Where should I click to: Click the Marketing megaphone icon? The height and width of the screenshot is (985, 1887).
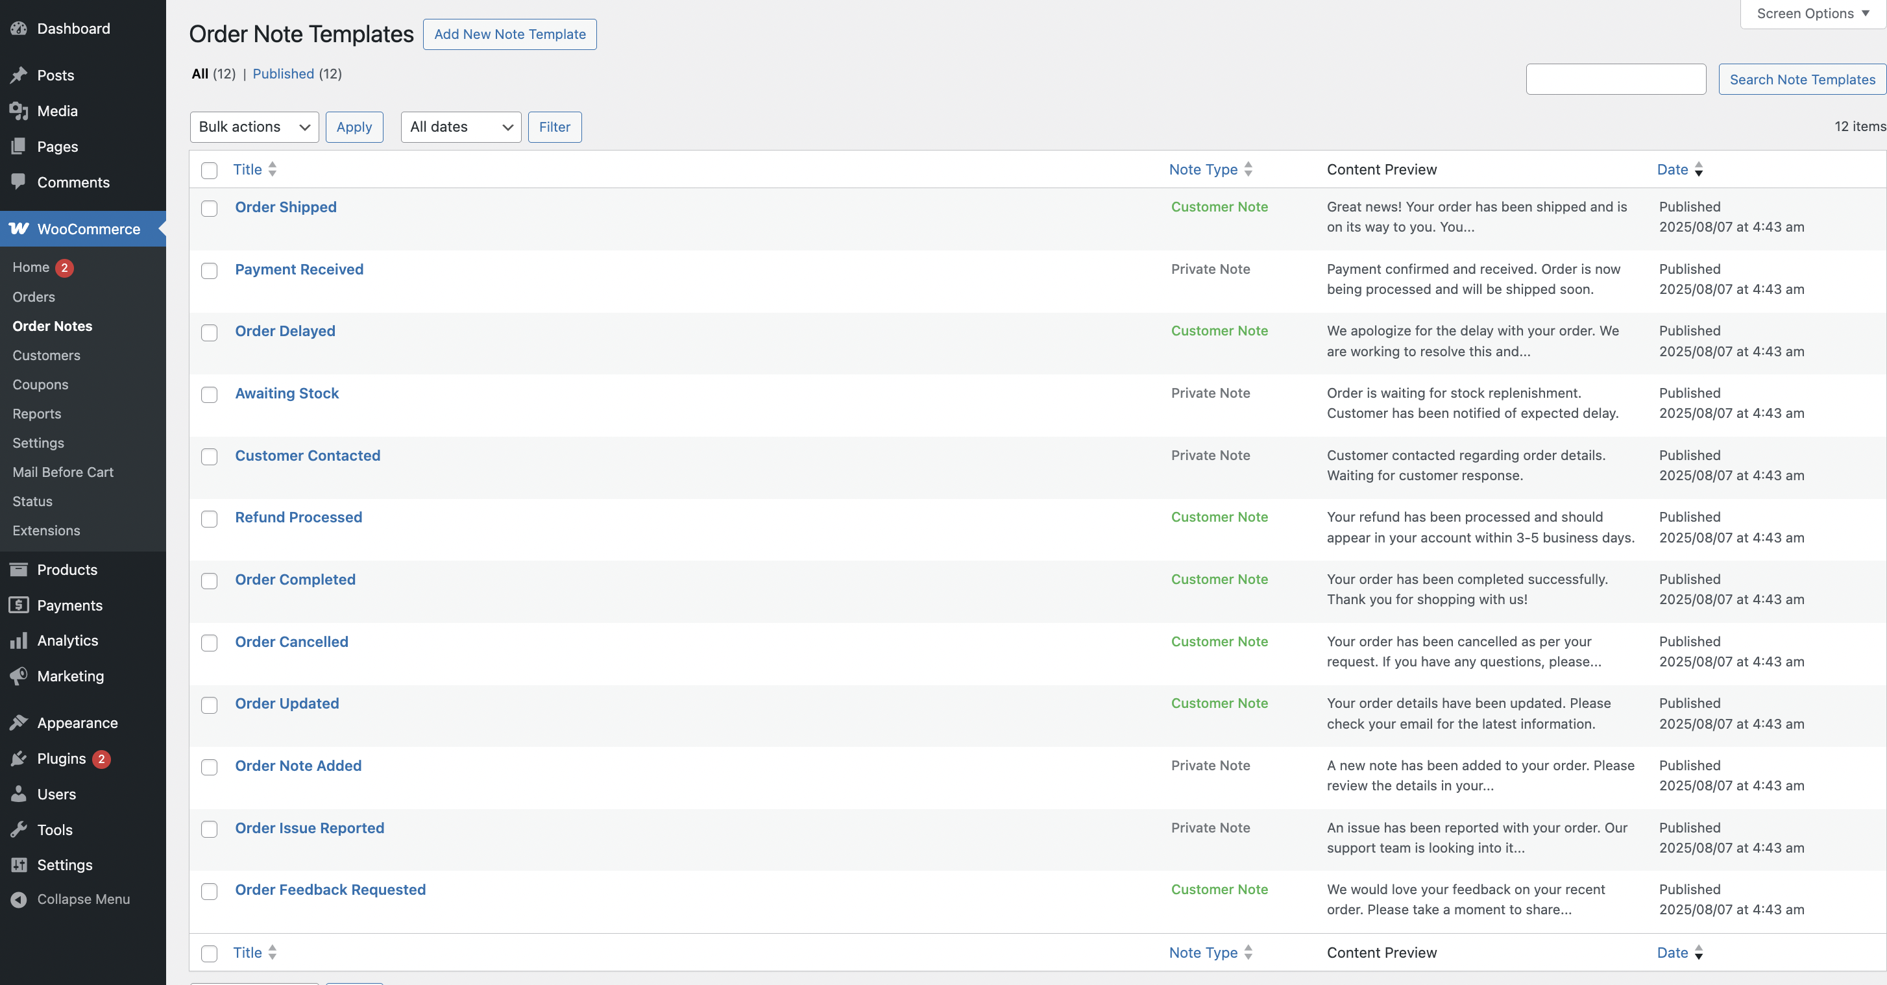[18, 676]
